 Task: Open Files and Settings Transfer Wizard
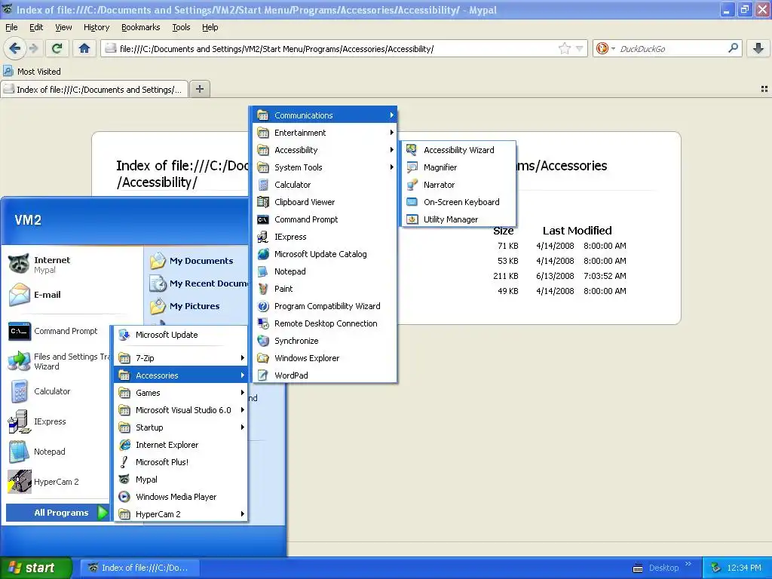coord(58,361)
